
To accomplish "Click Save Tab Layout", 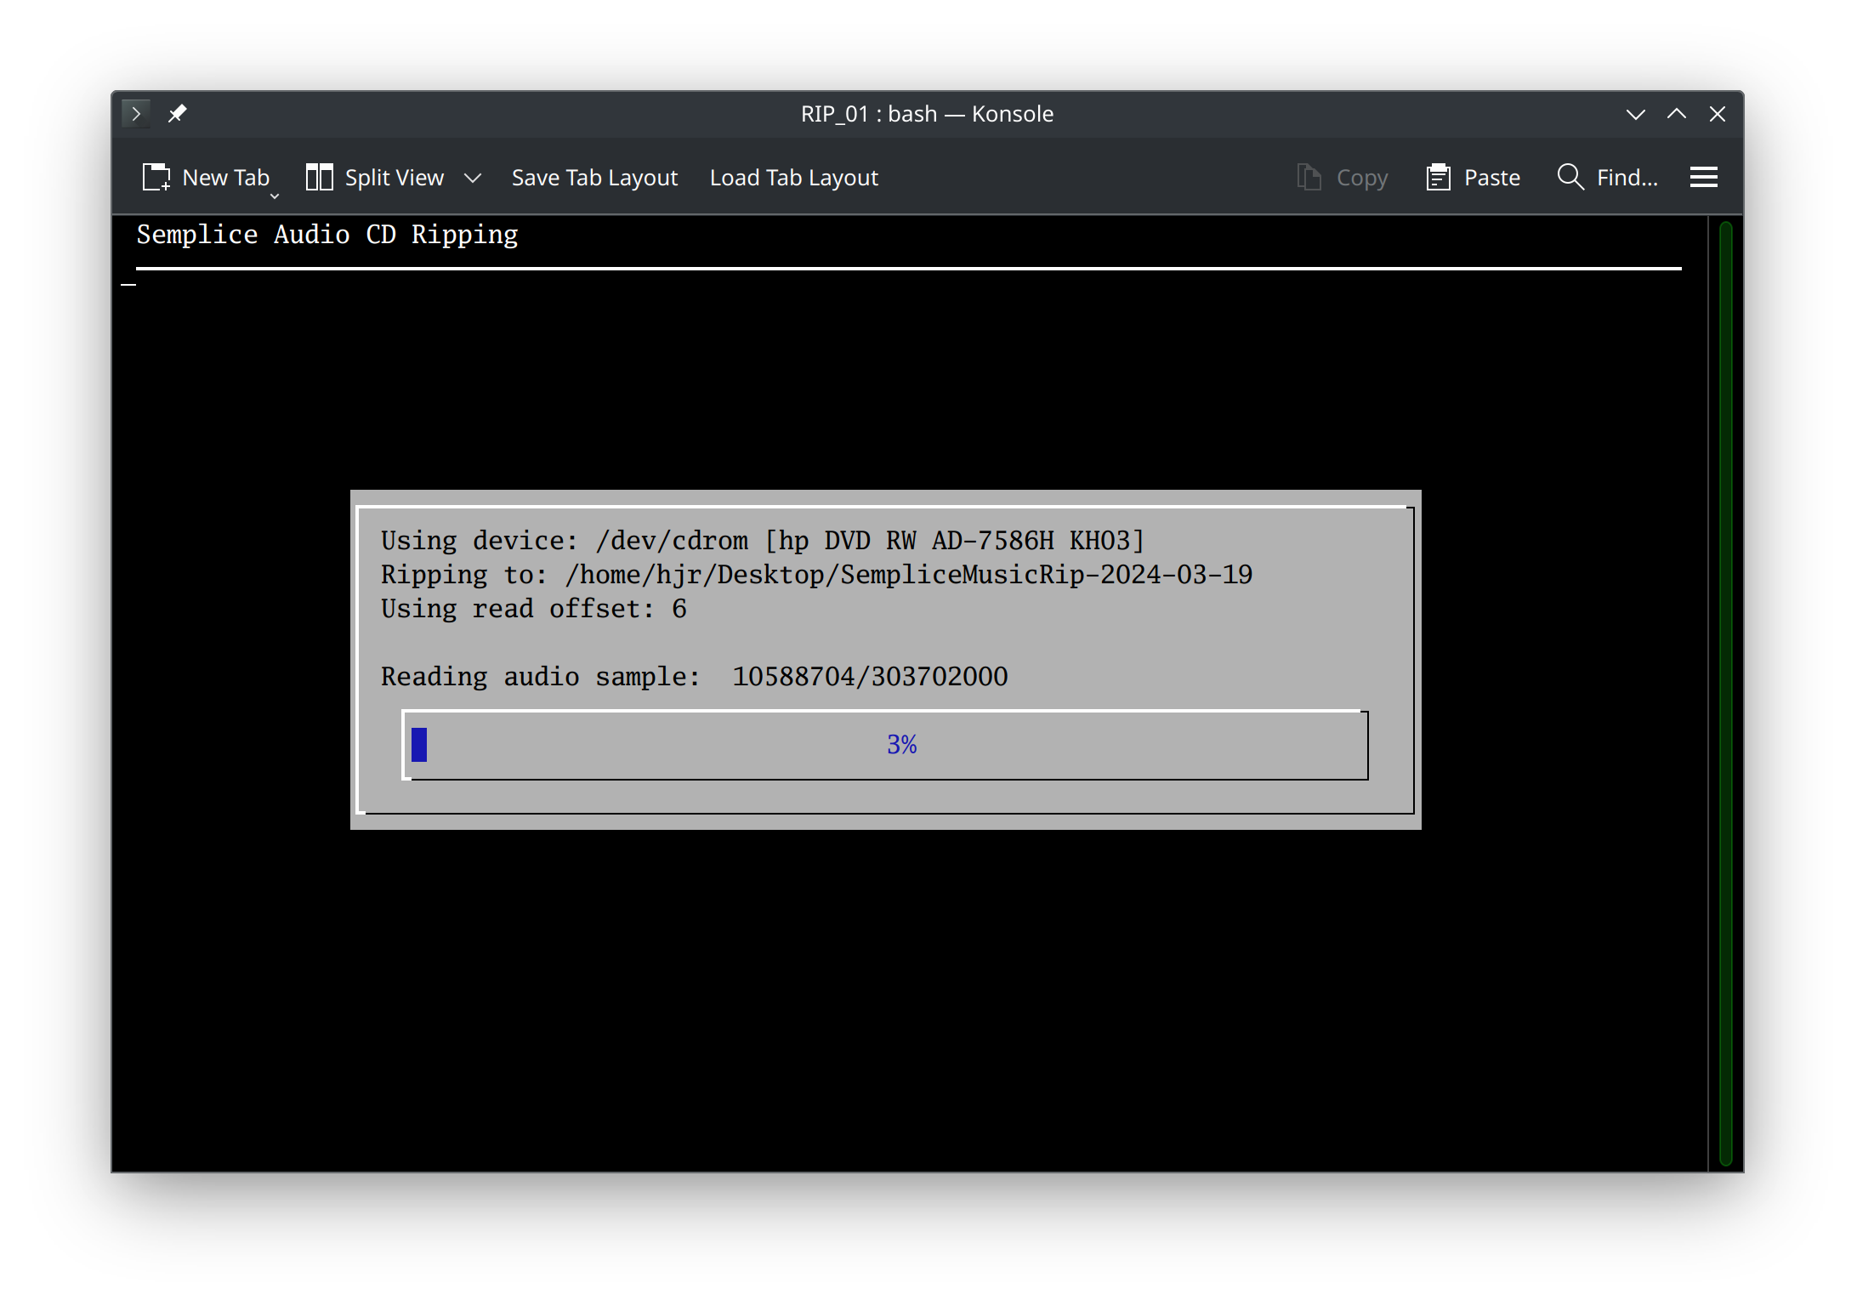I will click(594, 177).
